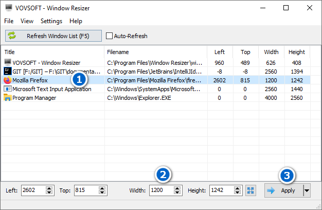Viewport: 322px width, 210px height.
Task: Click inside the Top value field
Action: (x=86, y=190)
